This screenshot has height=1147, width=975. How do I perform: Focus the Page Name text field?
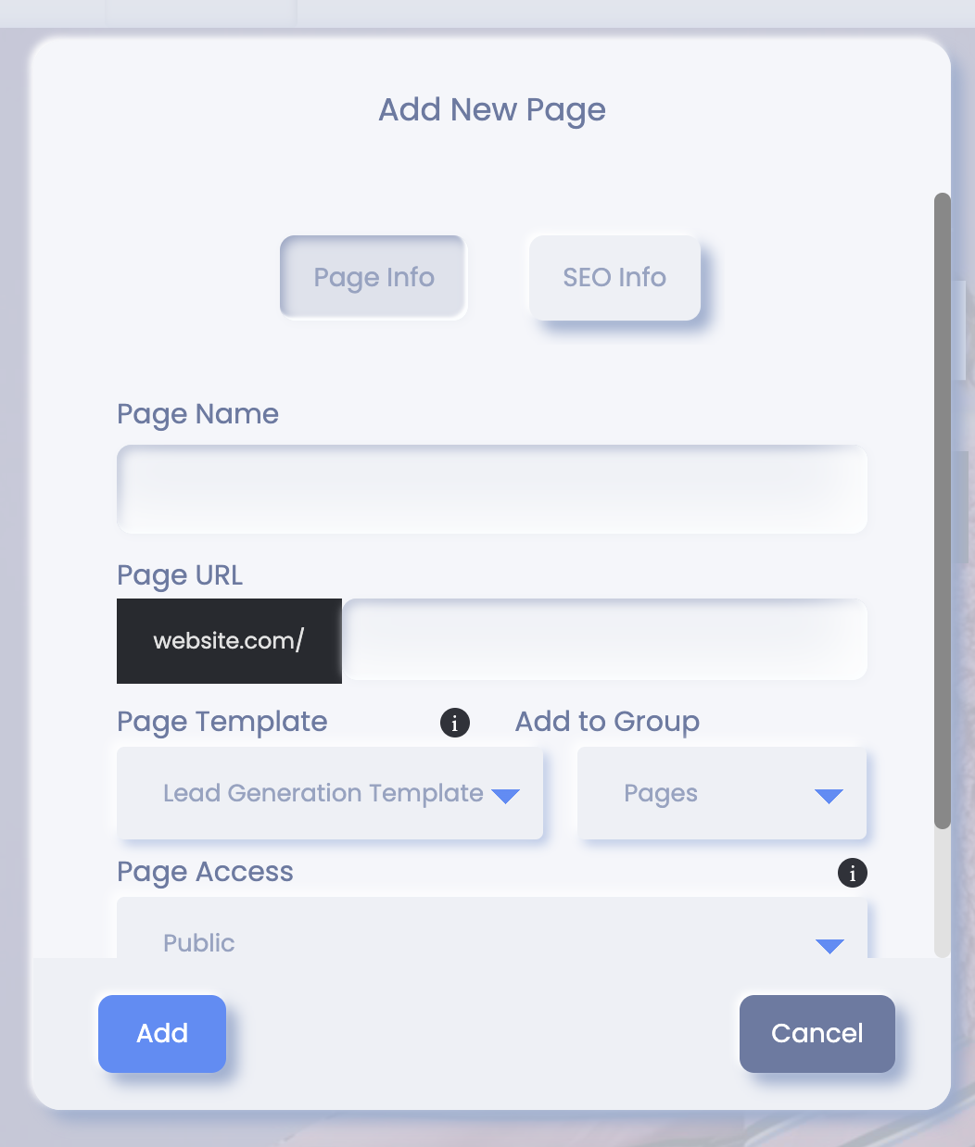pos(492,489)
